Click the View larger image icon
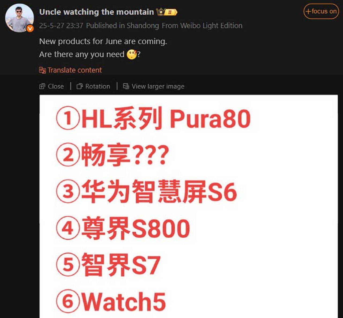This screenshot has width=343, height=318. click(126, 86)
